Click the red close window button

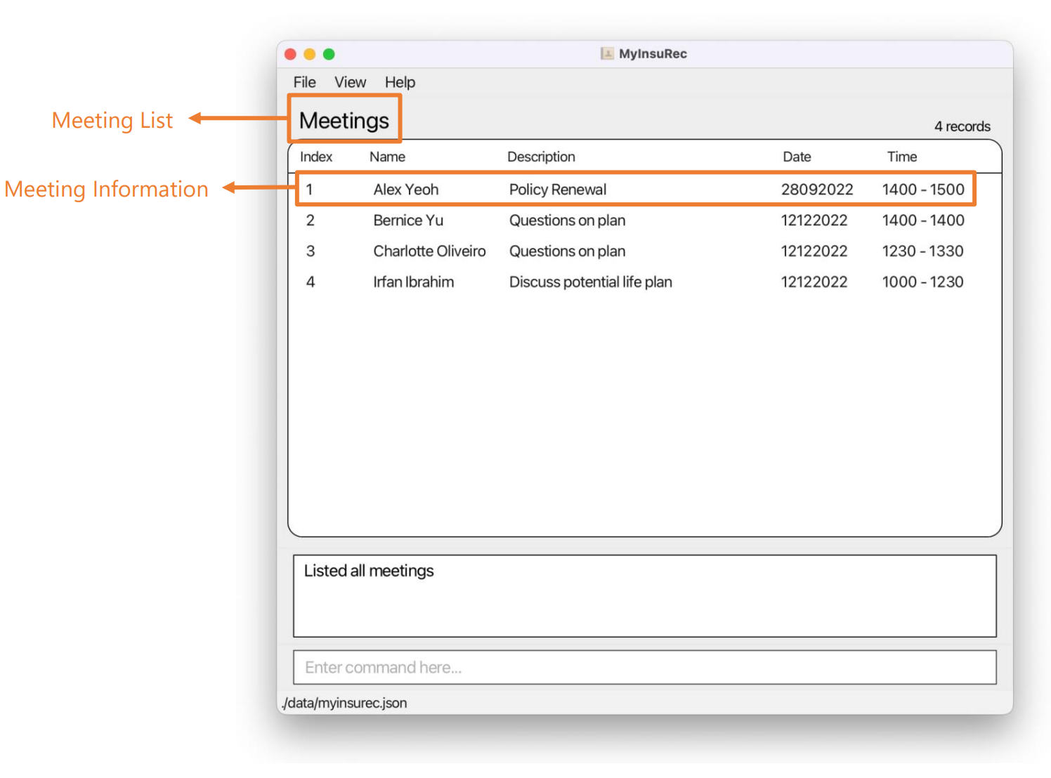click(x=290, y=54)
